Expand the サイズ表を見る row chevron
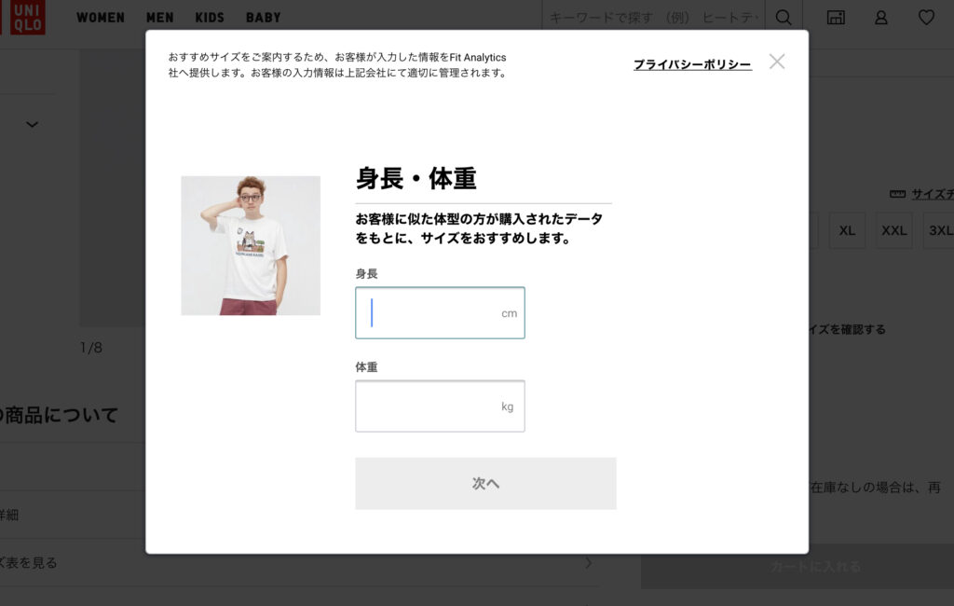954x606 pixels. (588, 563)
